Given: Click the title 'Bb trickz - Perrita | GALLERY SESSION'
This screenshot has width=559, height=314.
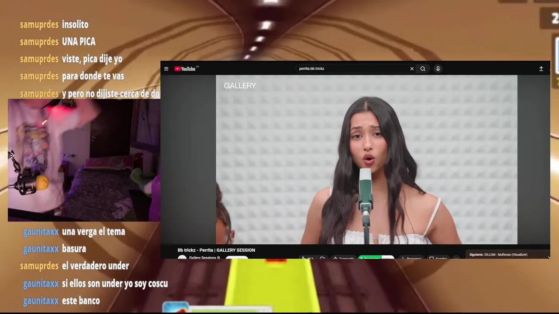Looking at the screenshot, I should click(x=216, y=250).
